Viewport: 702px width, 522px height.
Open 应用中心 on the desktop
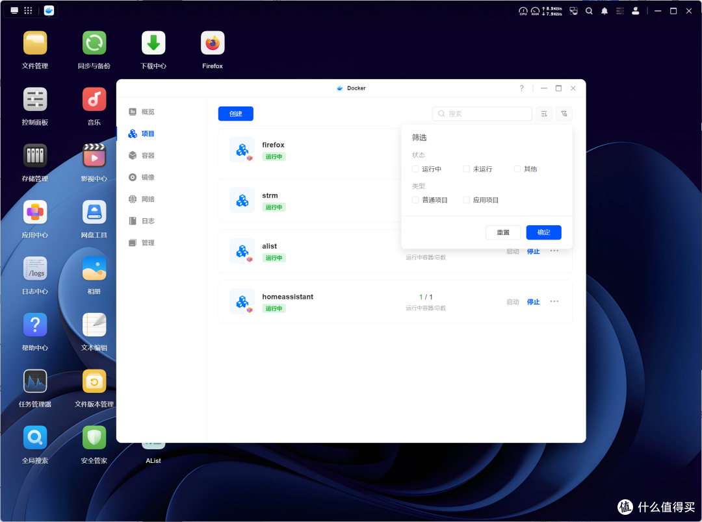(x=35, y=212)
